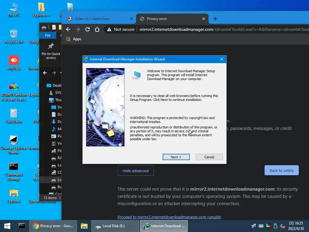Click Next in IDM installation wizard
Viewport: 309px width, 232px height.
coord(176,157)
